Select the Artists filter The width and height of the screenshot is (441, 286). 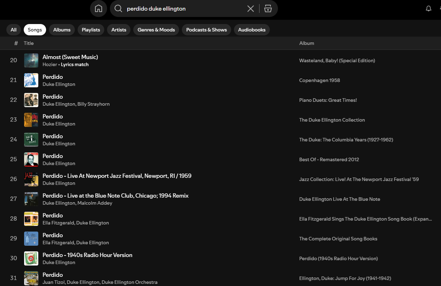(x=118, y=30)
